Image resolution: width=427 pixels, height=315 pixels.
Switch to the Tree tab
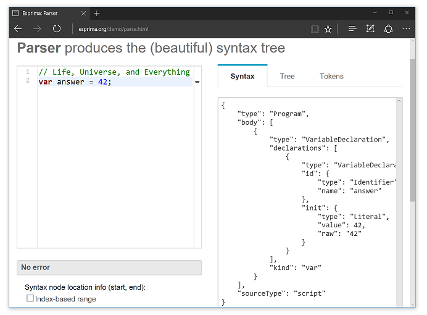(x=287, y=77)
